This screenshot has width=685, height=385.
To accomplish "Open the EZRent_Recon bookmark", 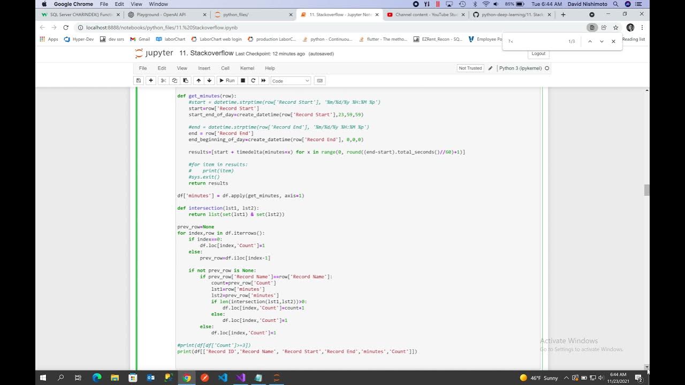I will click(x=438, y=39).
